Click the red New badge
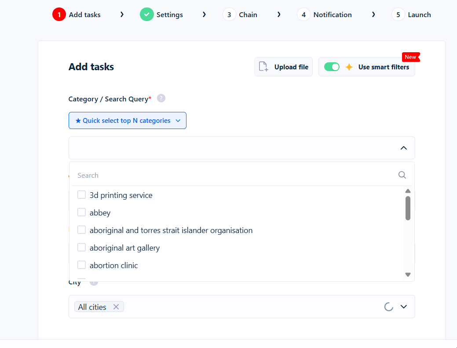 point(411,57)
